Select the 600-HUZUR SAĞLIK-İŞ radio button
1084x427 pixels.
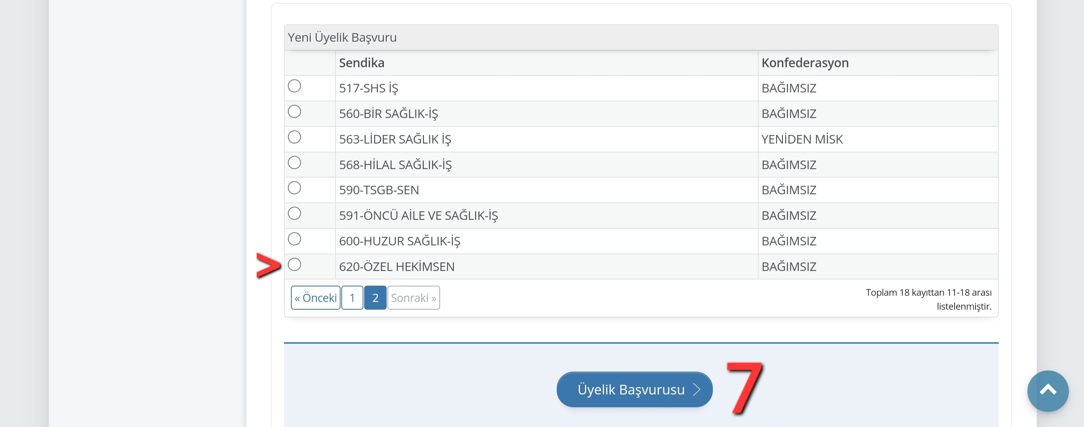294,239
